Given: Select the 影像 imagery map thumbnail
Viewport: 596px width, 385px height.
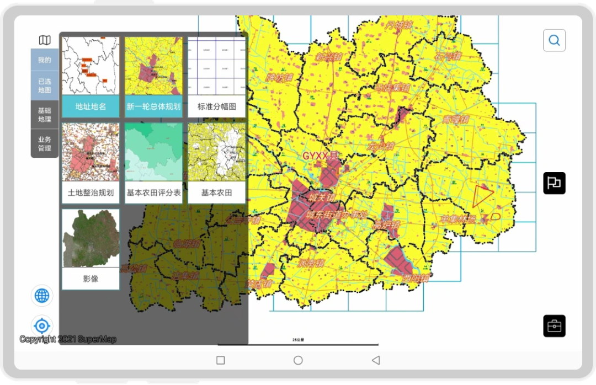Looking at the screenshot, I should tap(91, 249).
